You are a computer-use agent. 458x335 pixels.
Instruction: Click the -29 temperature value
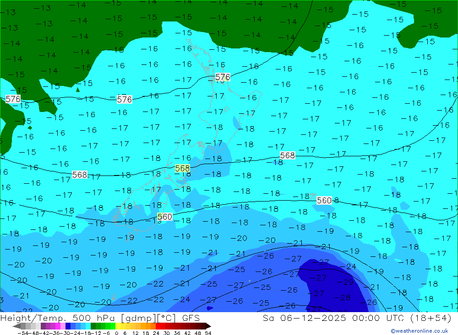click(345, 282)
